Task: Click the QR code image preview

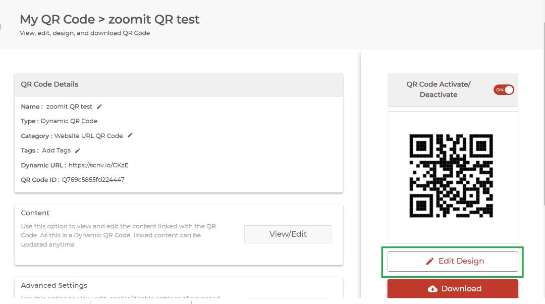Action: click(451, 176)
